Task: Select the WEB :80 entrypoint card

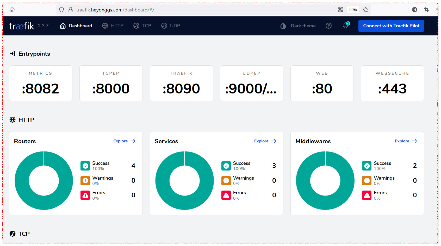Action: 322,83
